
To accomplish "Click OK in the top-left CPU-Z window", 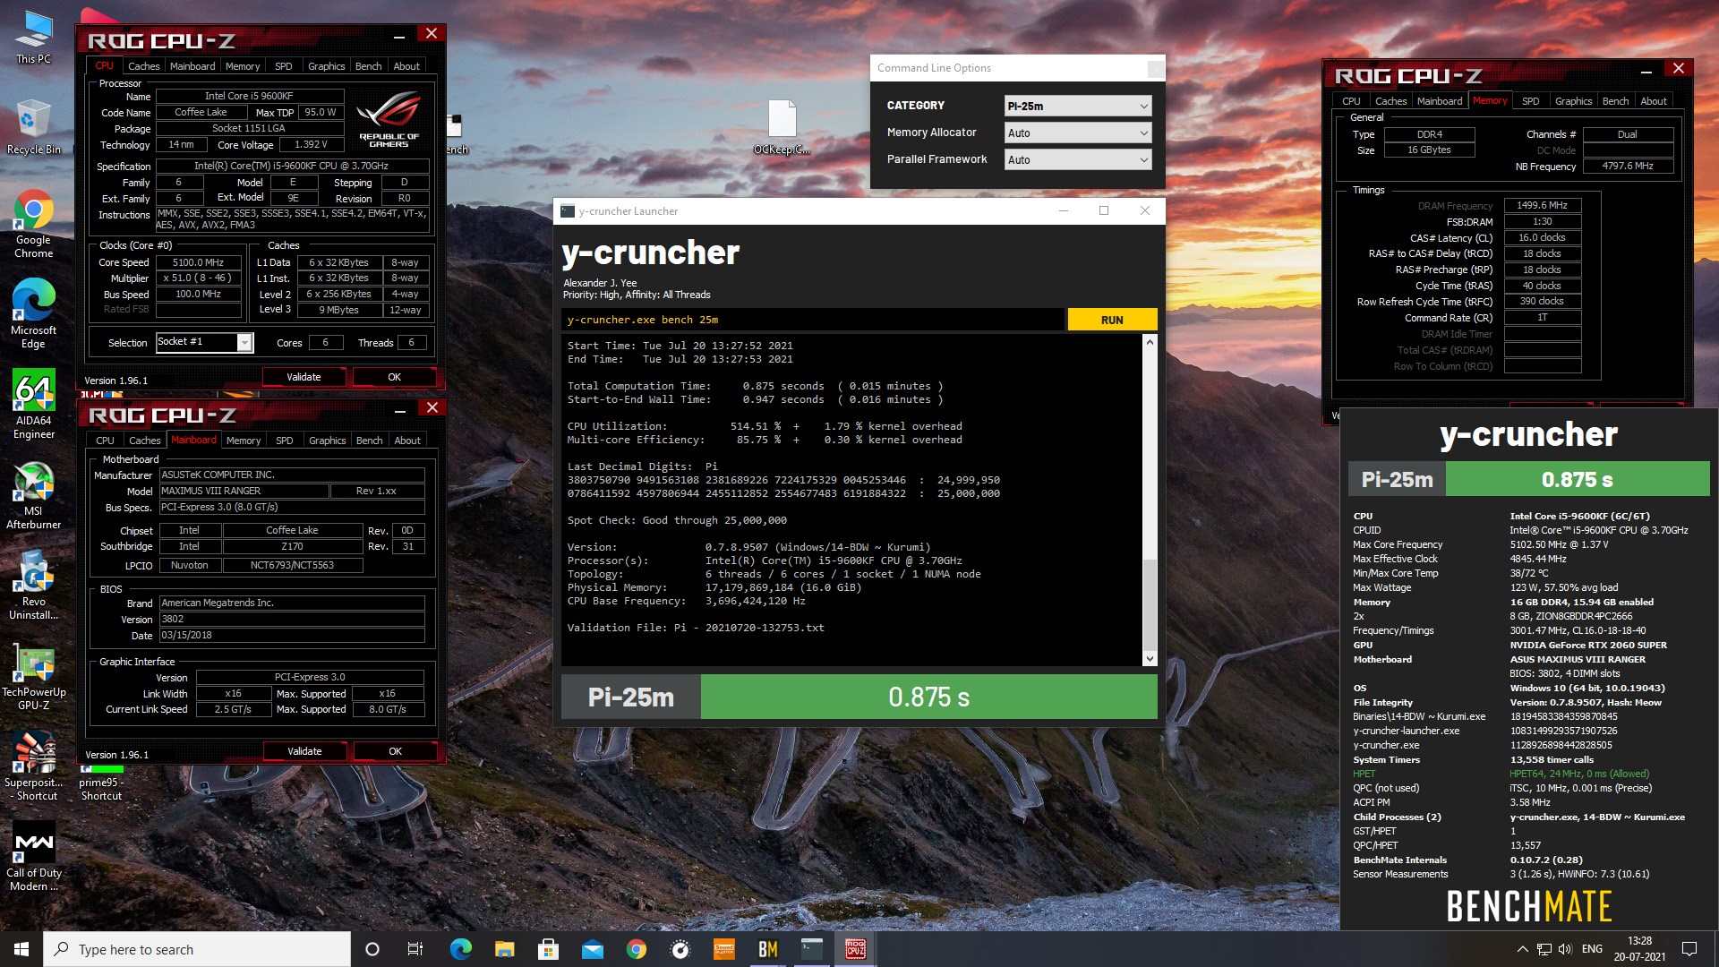I will [x=394, y=377].
